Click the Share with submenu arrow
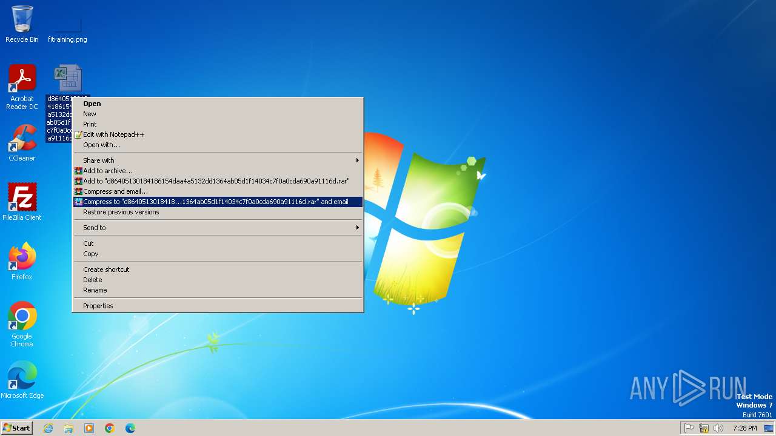The image size is (776, 436). (x=358, y=160)
